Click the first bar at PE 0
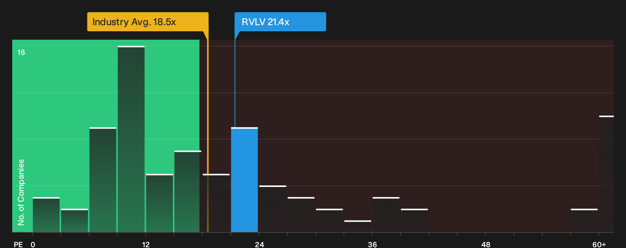 click(46, 215)
